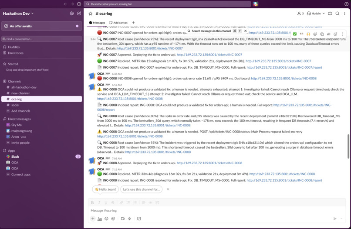This screenshot has width=351, height=229.
Task: Select the oca-log channel in sidebar
Action: [42, 99]
